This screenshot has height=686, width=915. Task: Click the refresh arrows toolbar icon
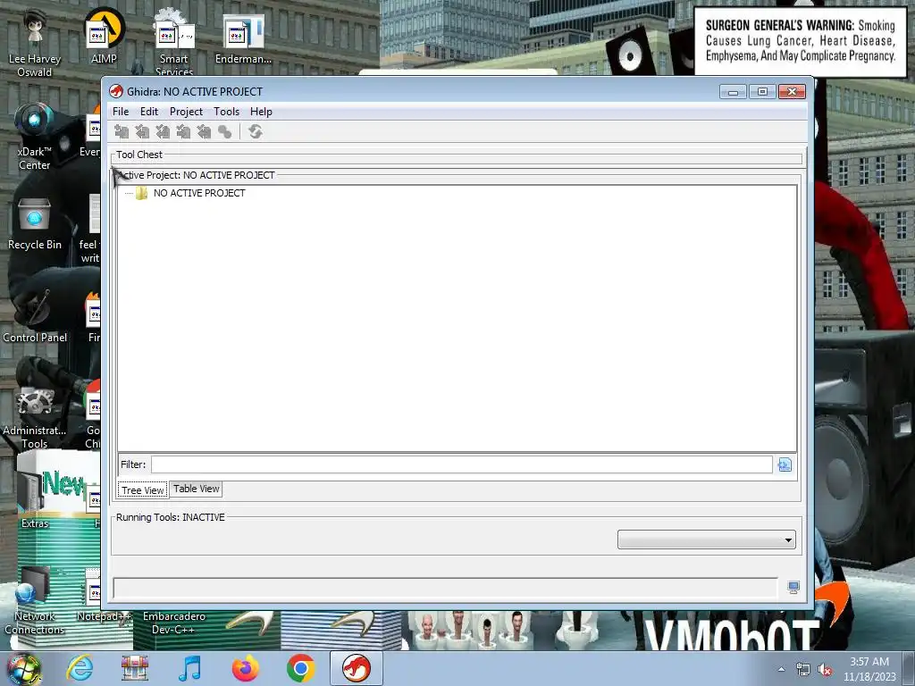click(255, 132)
